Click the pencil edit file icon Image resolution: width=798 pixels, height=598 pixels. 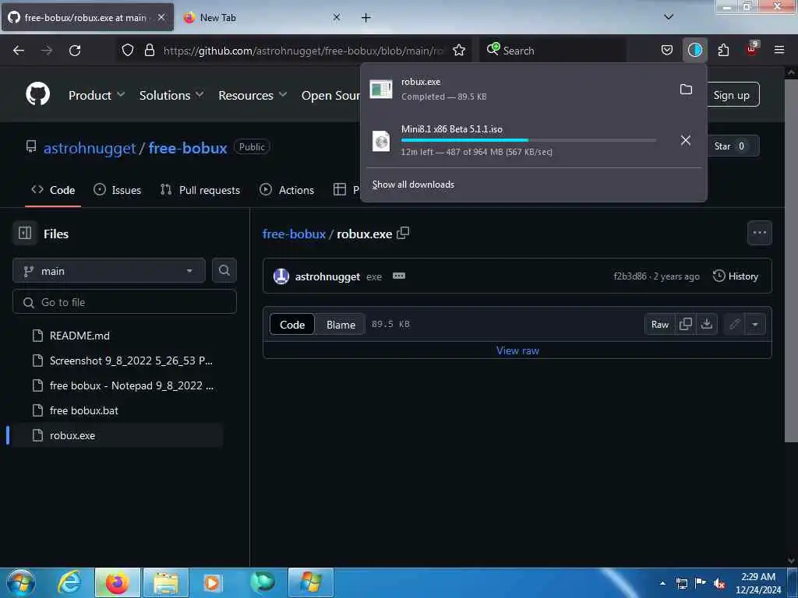tap(734, 324)
